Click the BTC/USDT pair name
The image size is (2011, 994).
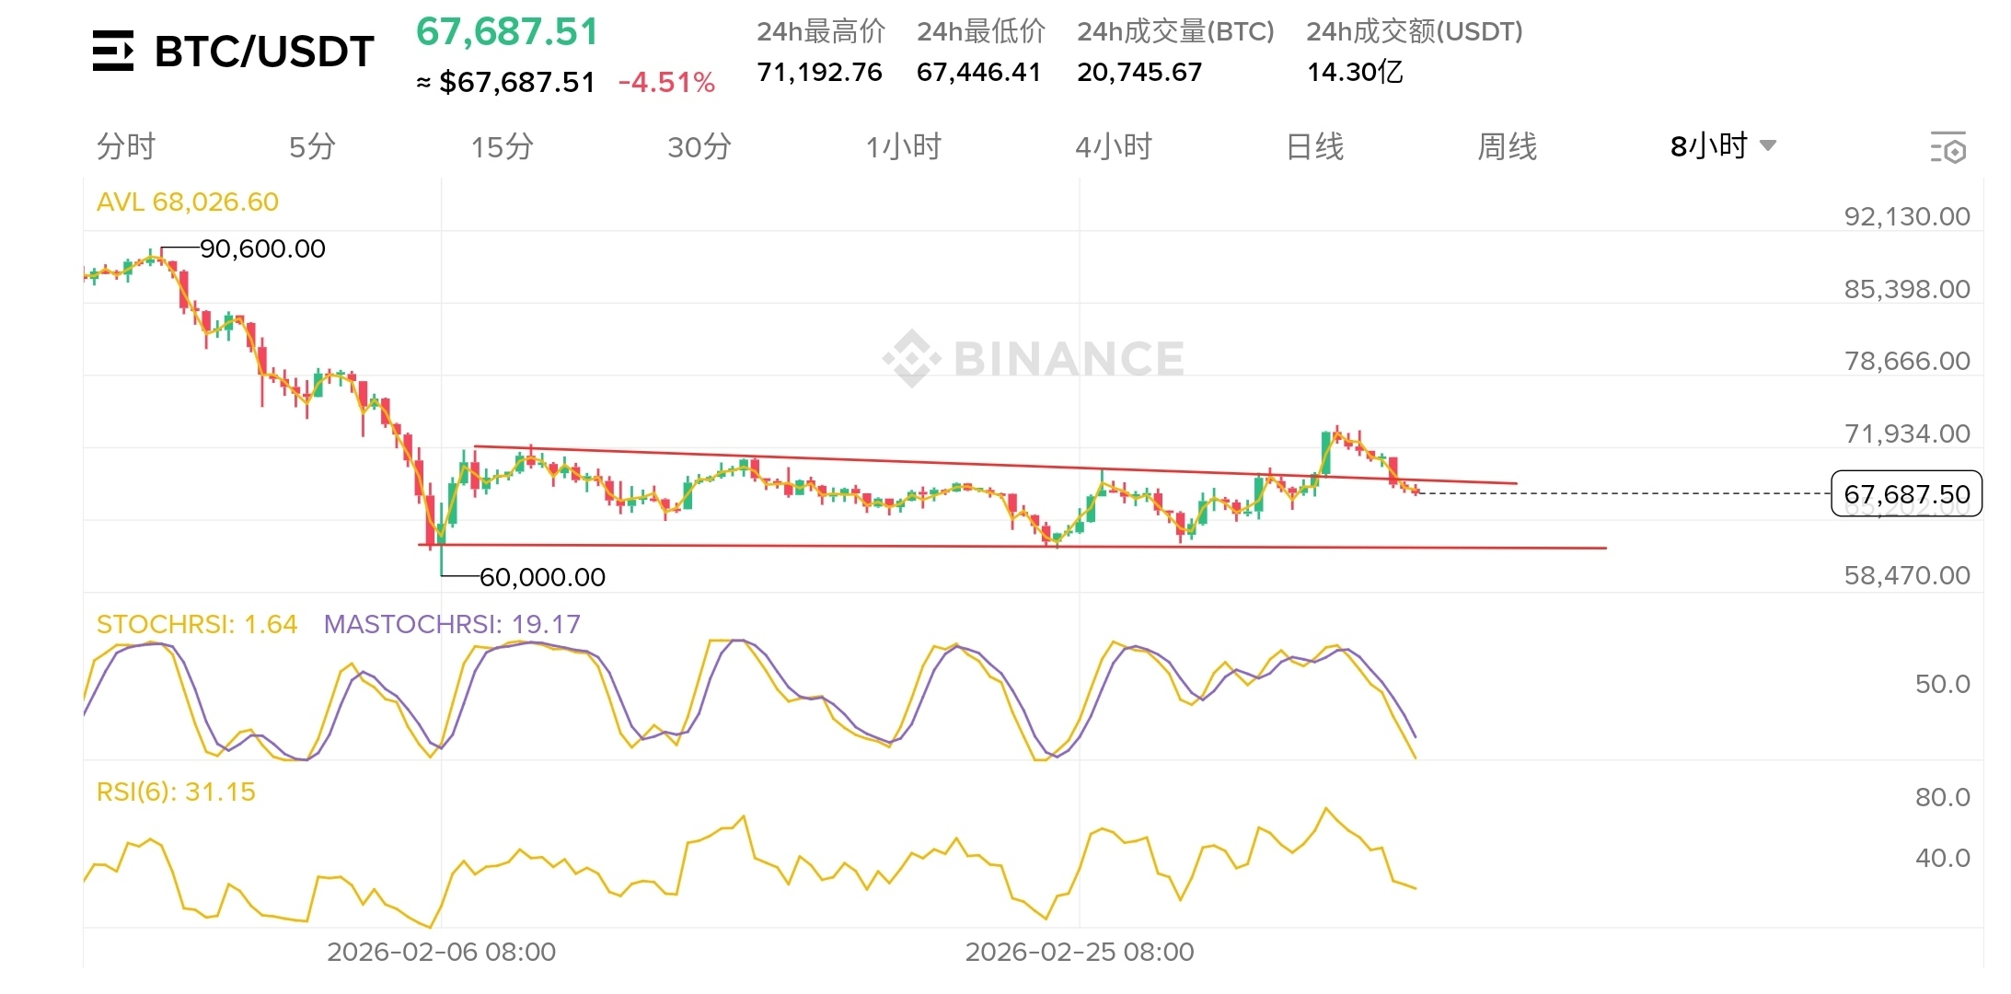click(264, 52)
